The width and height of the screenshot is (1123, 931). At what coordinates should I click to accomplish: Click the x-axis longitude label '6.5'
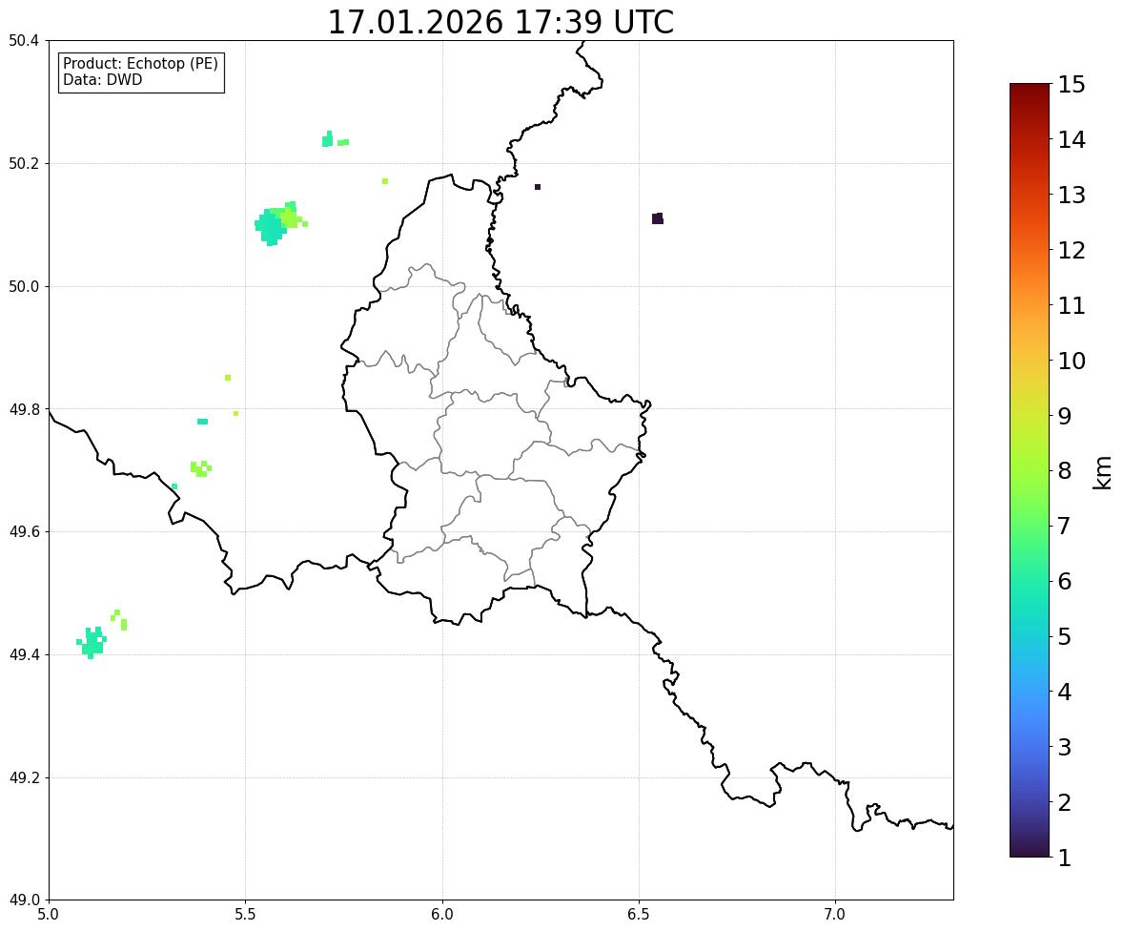point(639,915)
